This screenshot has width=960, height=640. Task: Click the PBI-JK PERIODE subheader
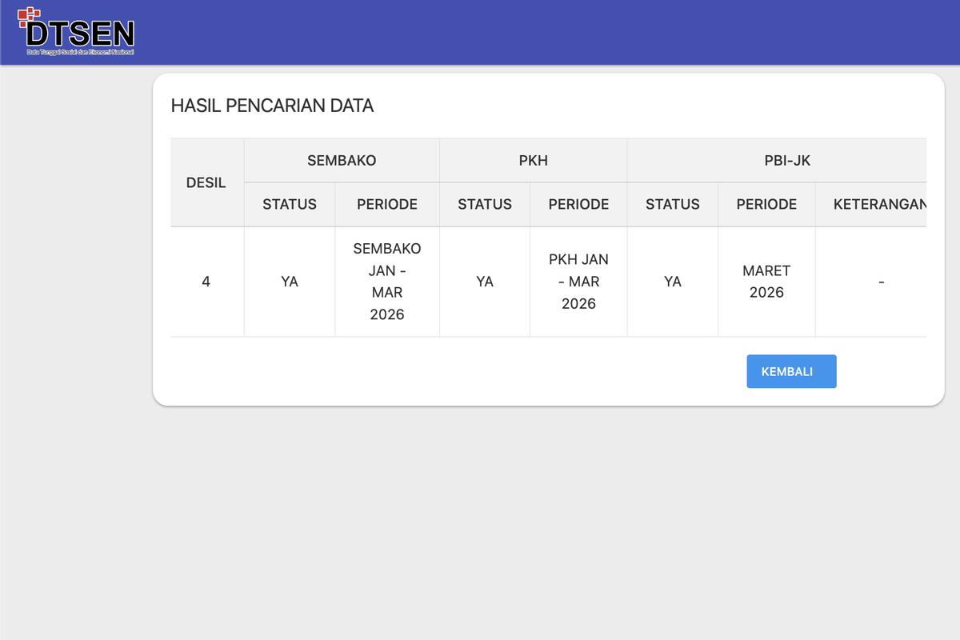pos(766,204)
